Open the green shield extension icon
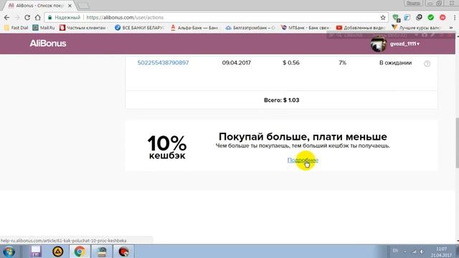Screen dimensions: 459x258 click(396, 18)
